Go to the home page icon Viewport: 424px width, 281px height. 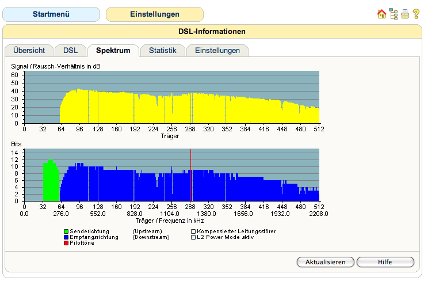[381, 14]
